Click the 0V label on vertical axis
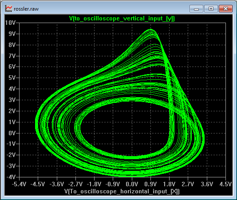The height and width of the screenshot is (200, 237). point(12,133)
